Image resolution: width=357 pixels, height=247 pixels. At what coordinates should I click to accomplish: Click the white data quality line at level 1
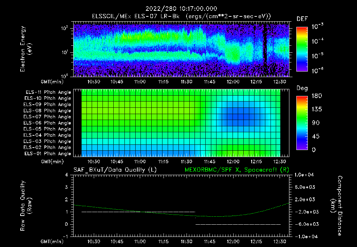138,212
